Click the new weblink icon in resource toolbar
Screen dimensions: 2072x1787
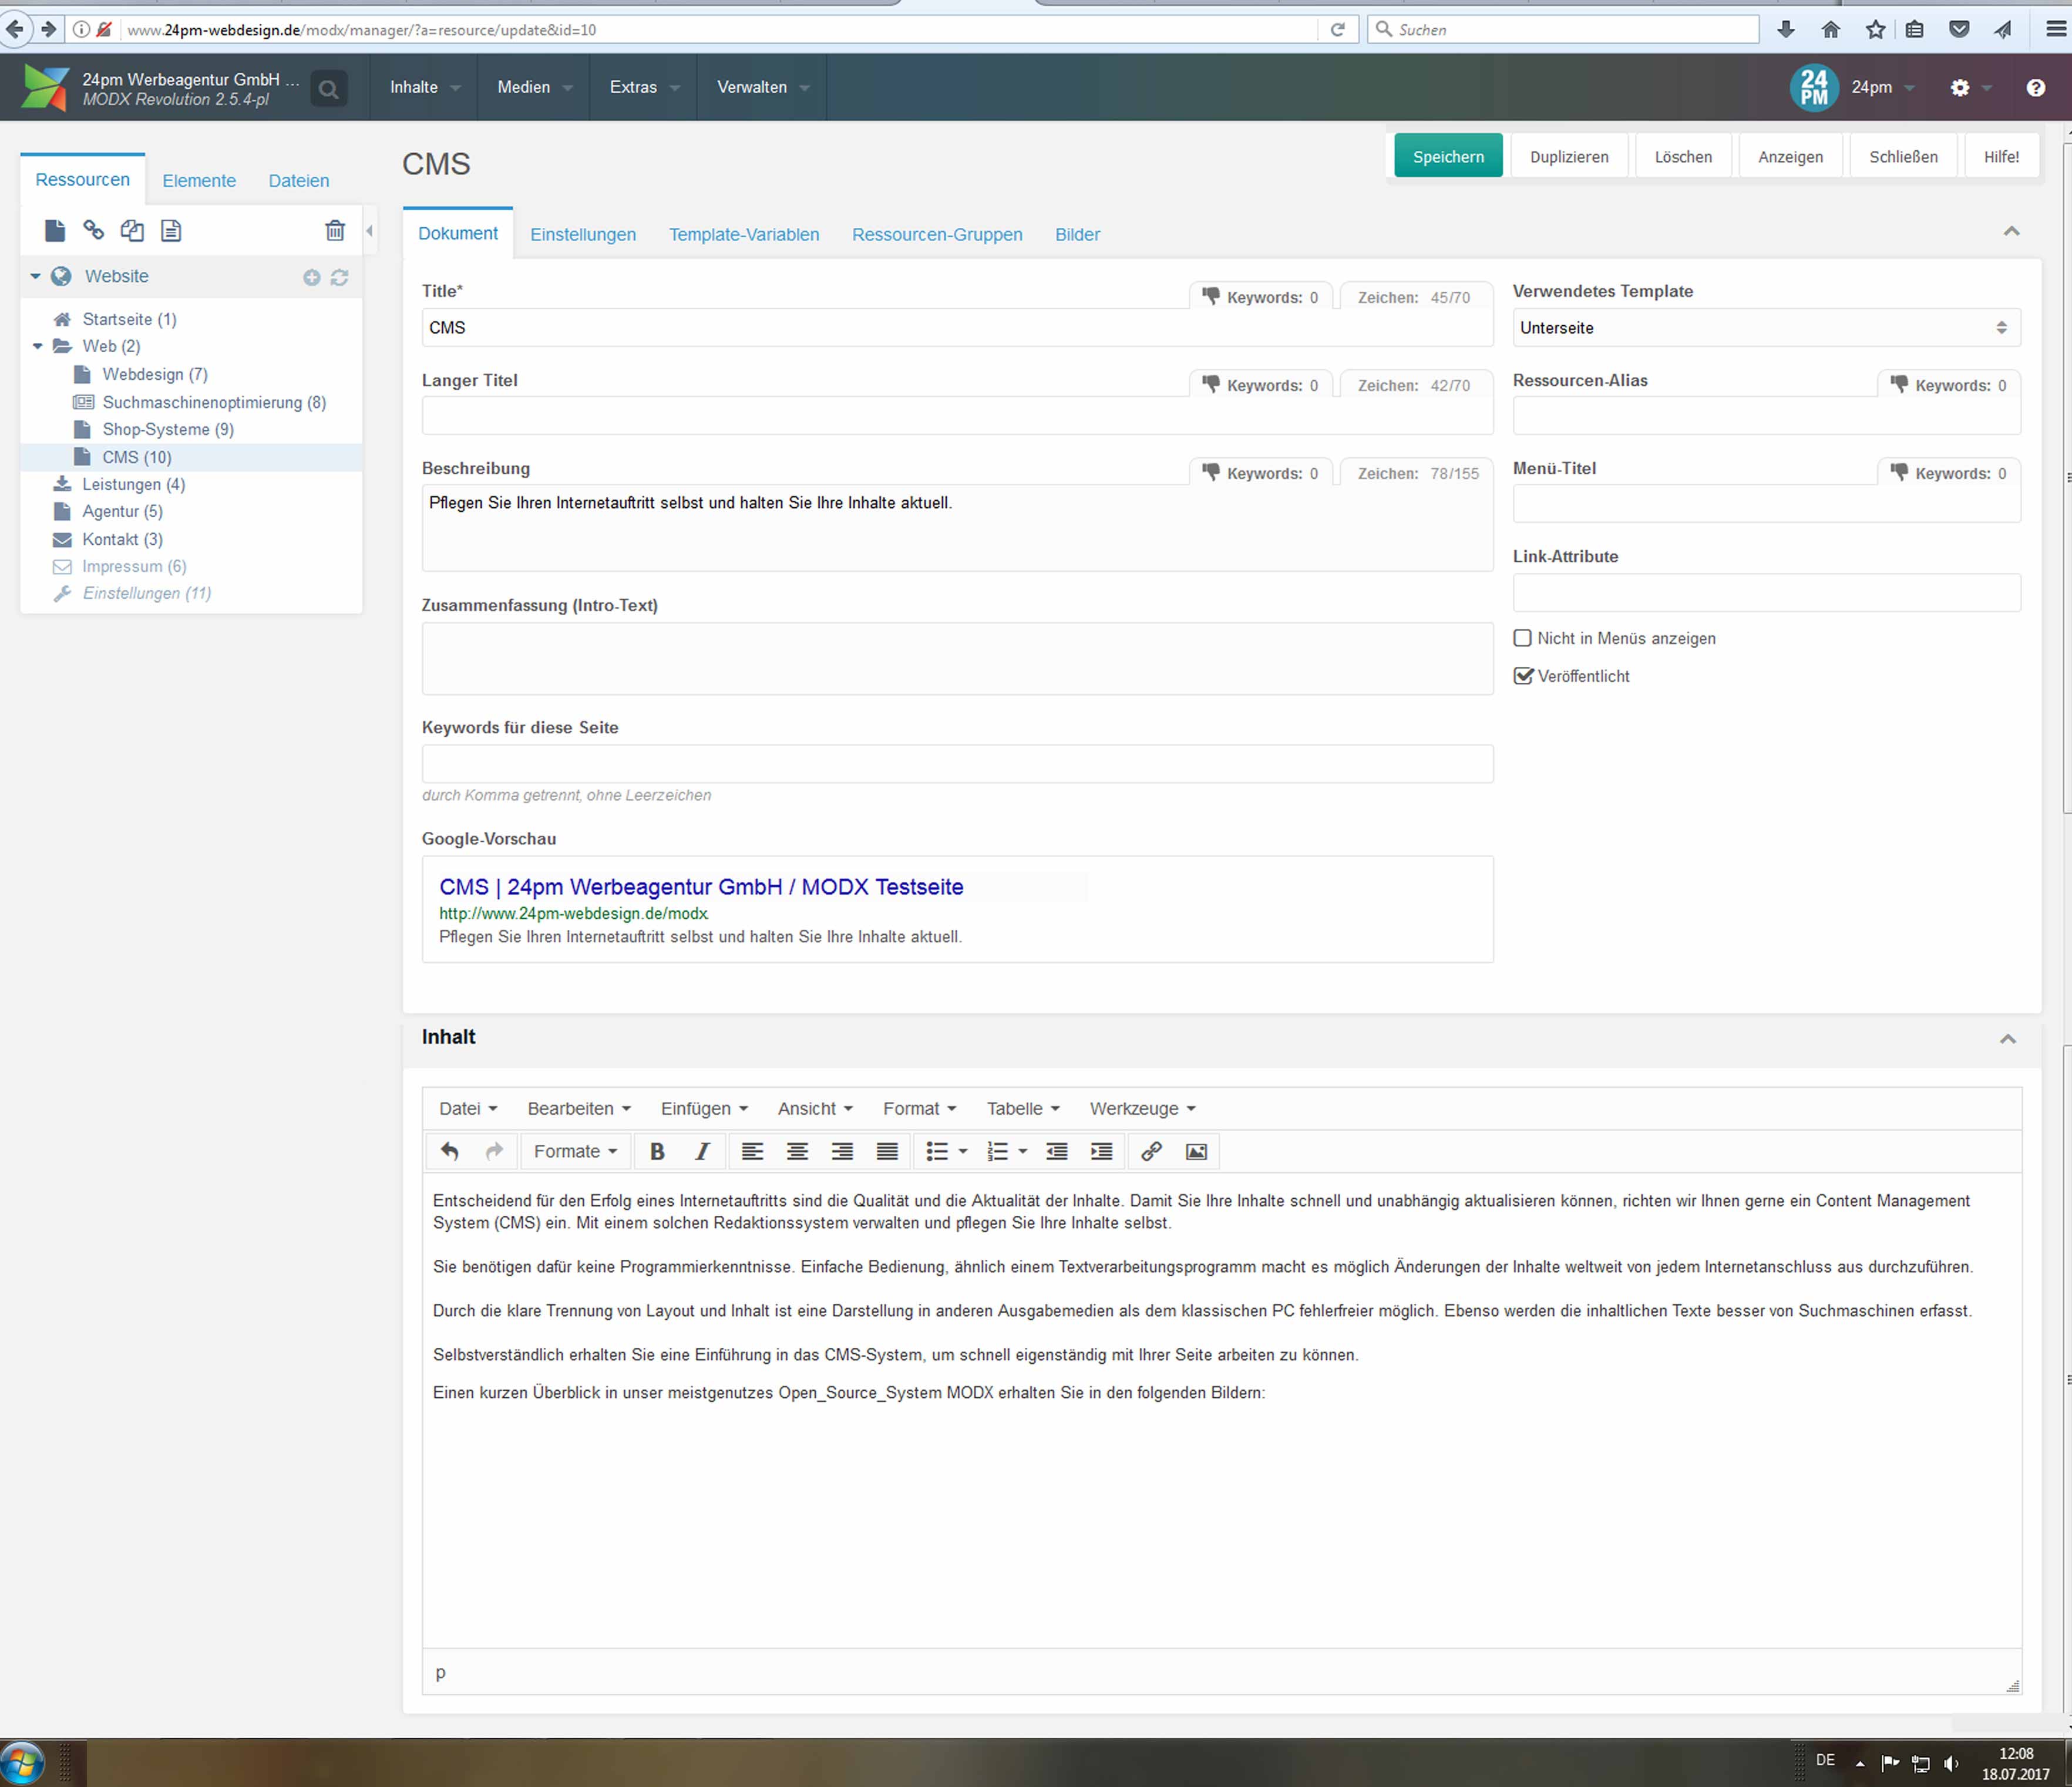tap(93, 231)
